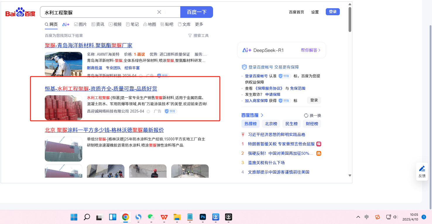
Task: Open the Ai+ search tab
Action: click(66, 24)
